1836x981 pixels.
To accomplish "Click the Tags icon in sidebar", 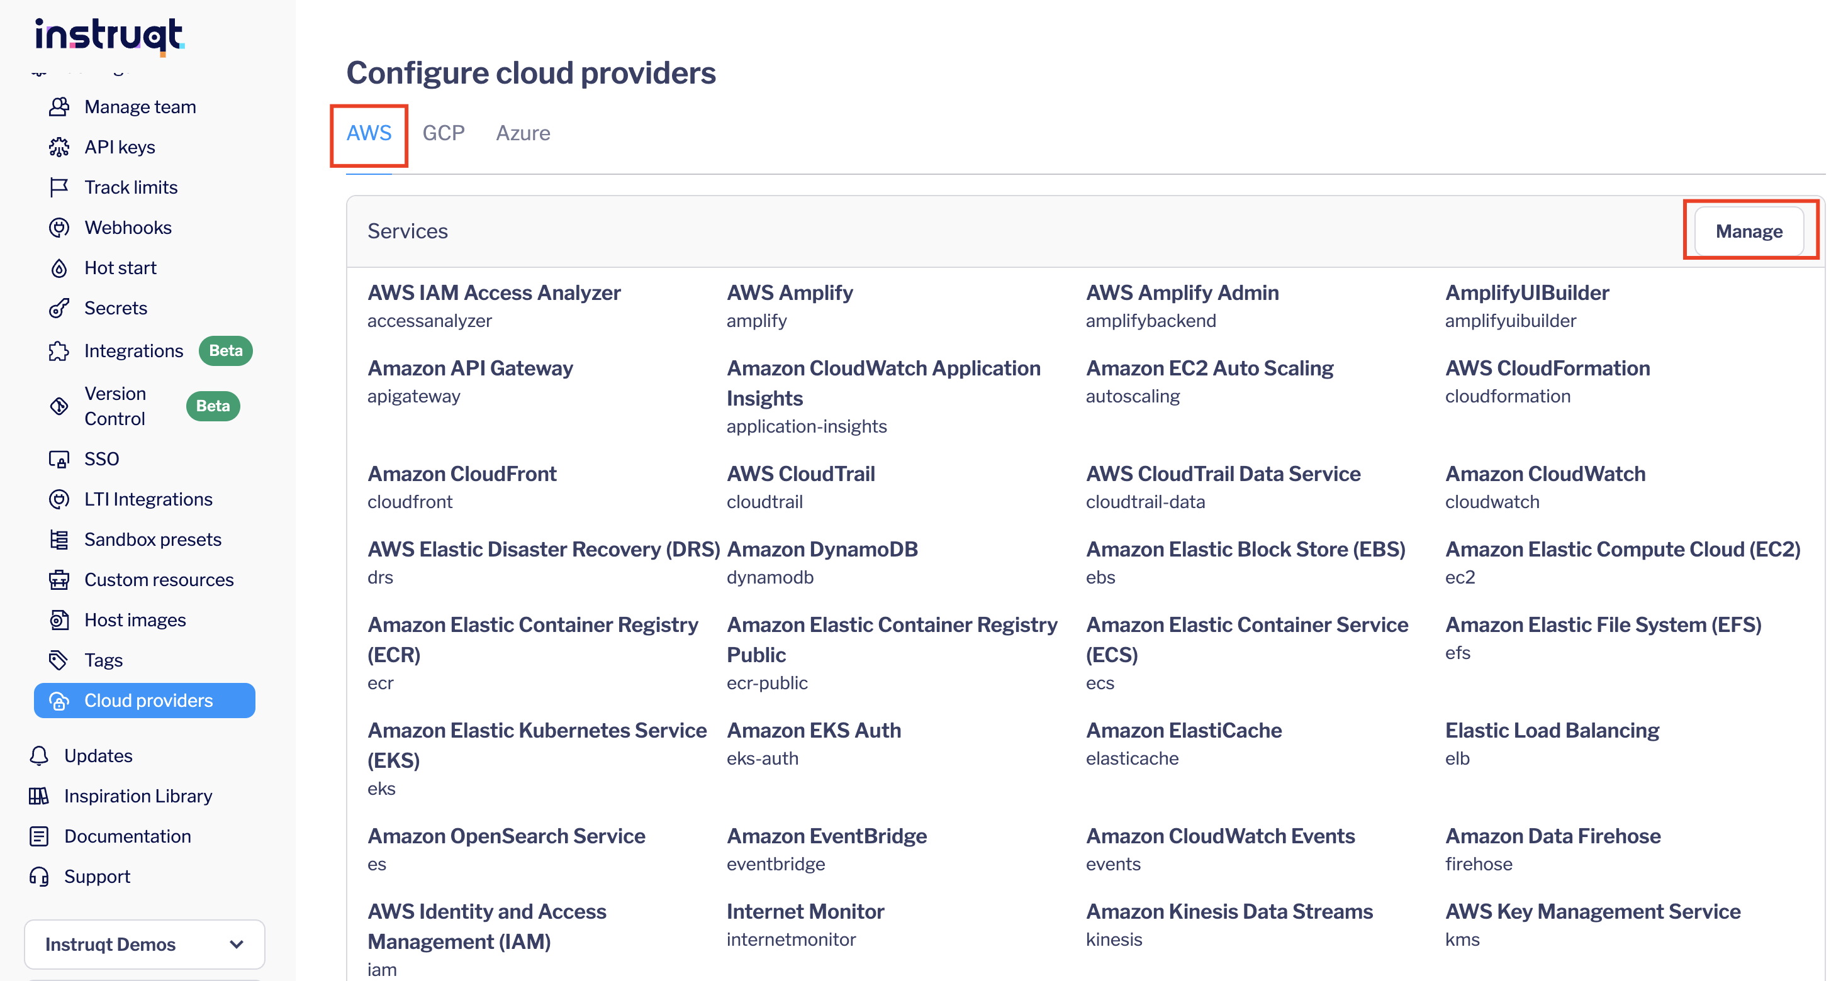I will click(x=59, y=660).
